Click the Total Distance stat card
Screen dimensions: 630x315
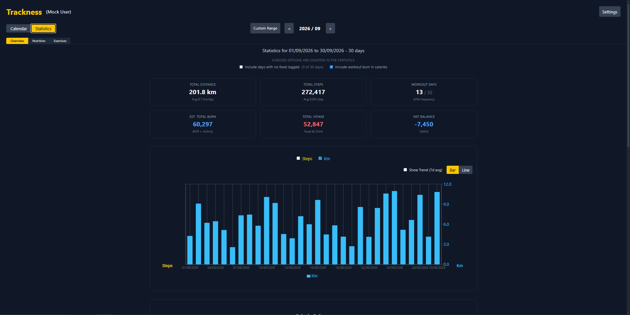(203, 92)
